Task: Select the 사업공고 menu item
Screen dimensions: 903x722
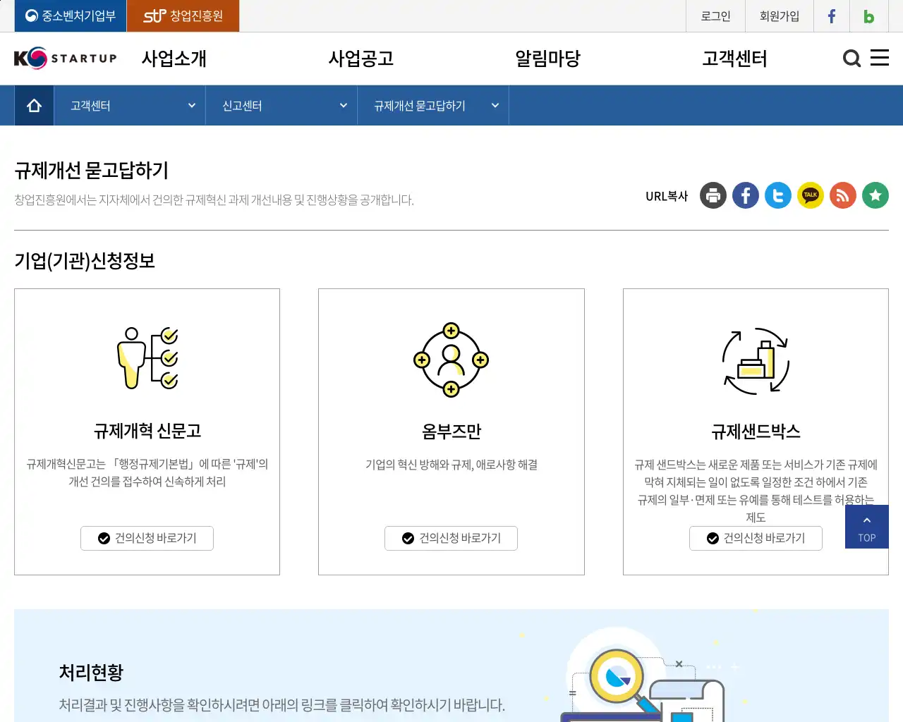Action: (x=360, y=59)
